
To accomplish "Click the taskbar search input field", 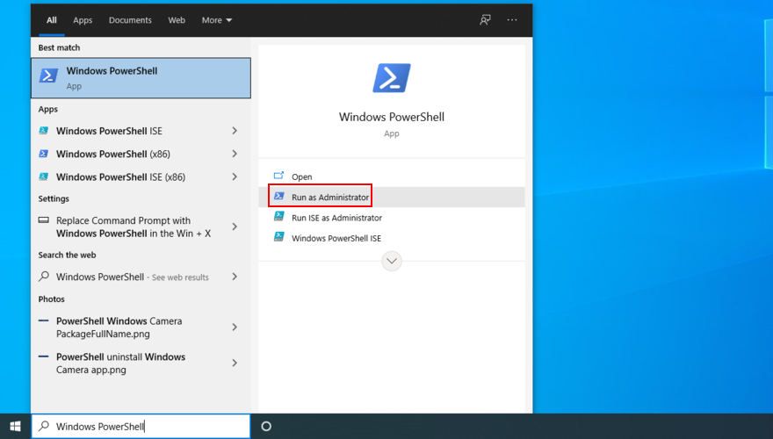I will (x=141, y=426).
